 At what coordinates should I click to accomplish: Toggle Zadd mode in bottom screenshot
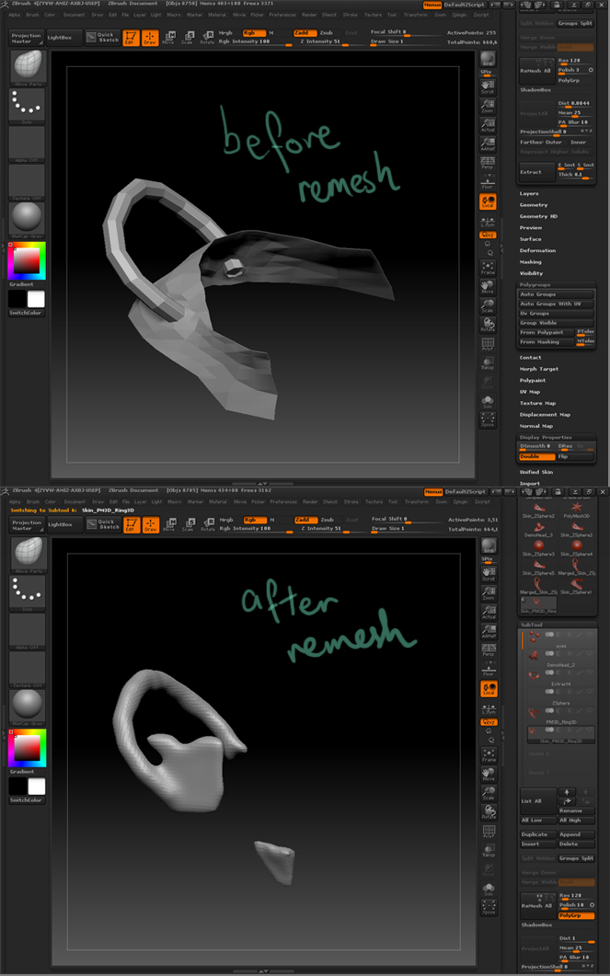pyautogui.click(x=305, y=520)
